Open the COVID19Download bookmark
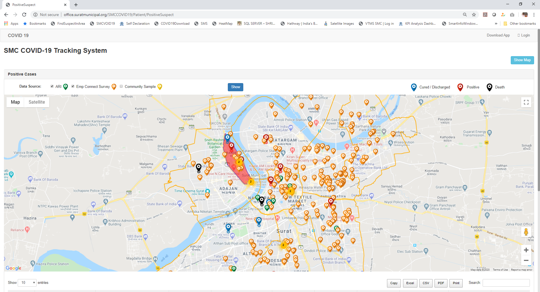The image size is (540, 292). click(x=172, y=24)
